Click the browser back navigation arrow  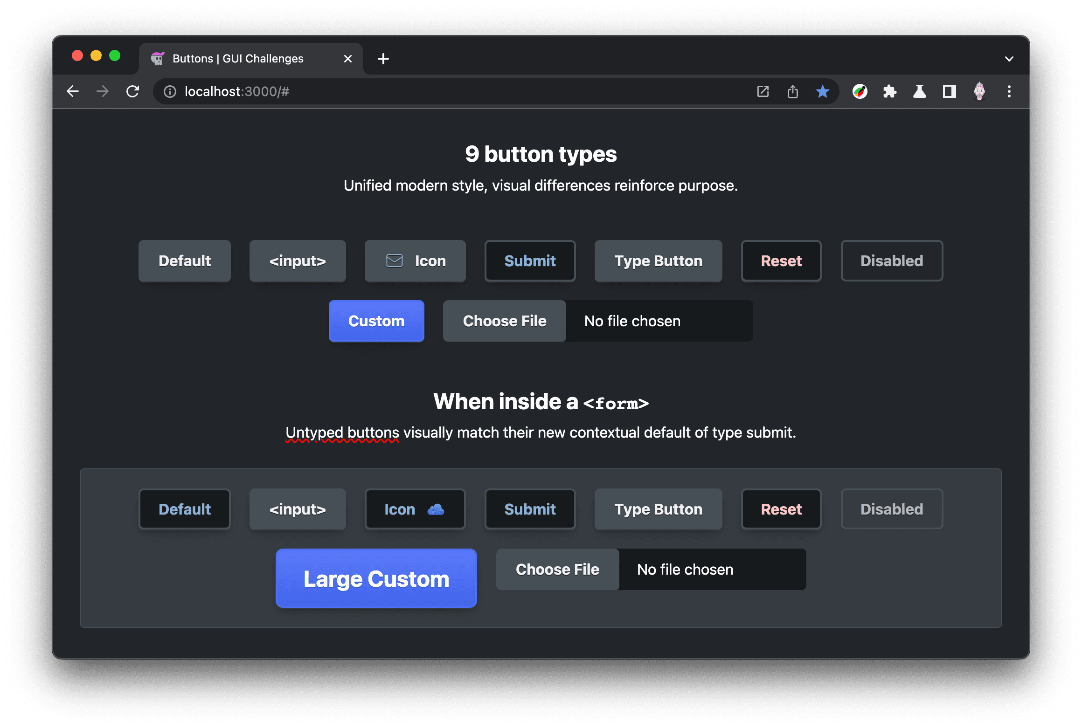pyautogui.click(x=73, y=90)
